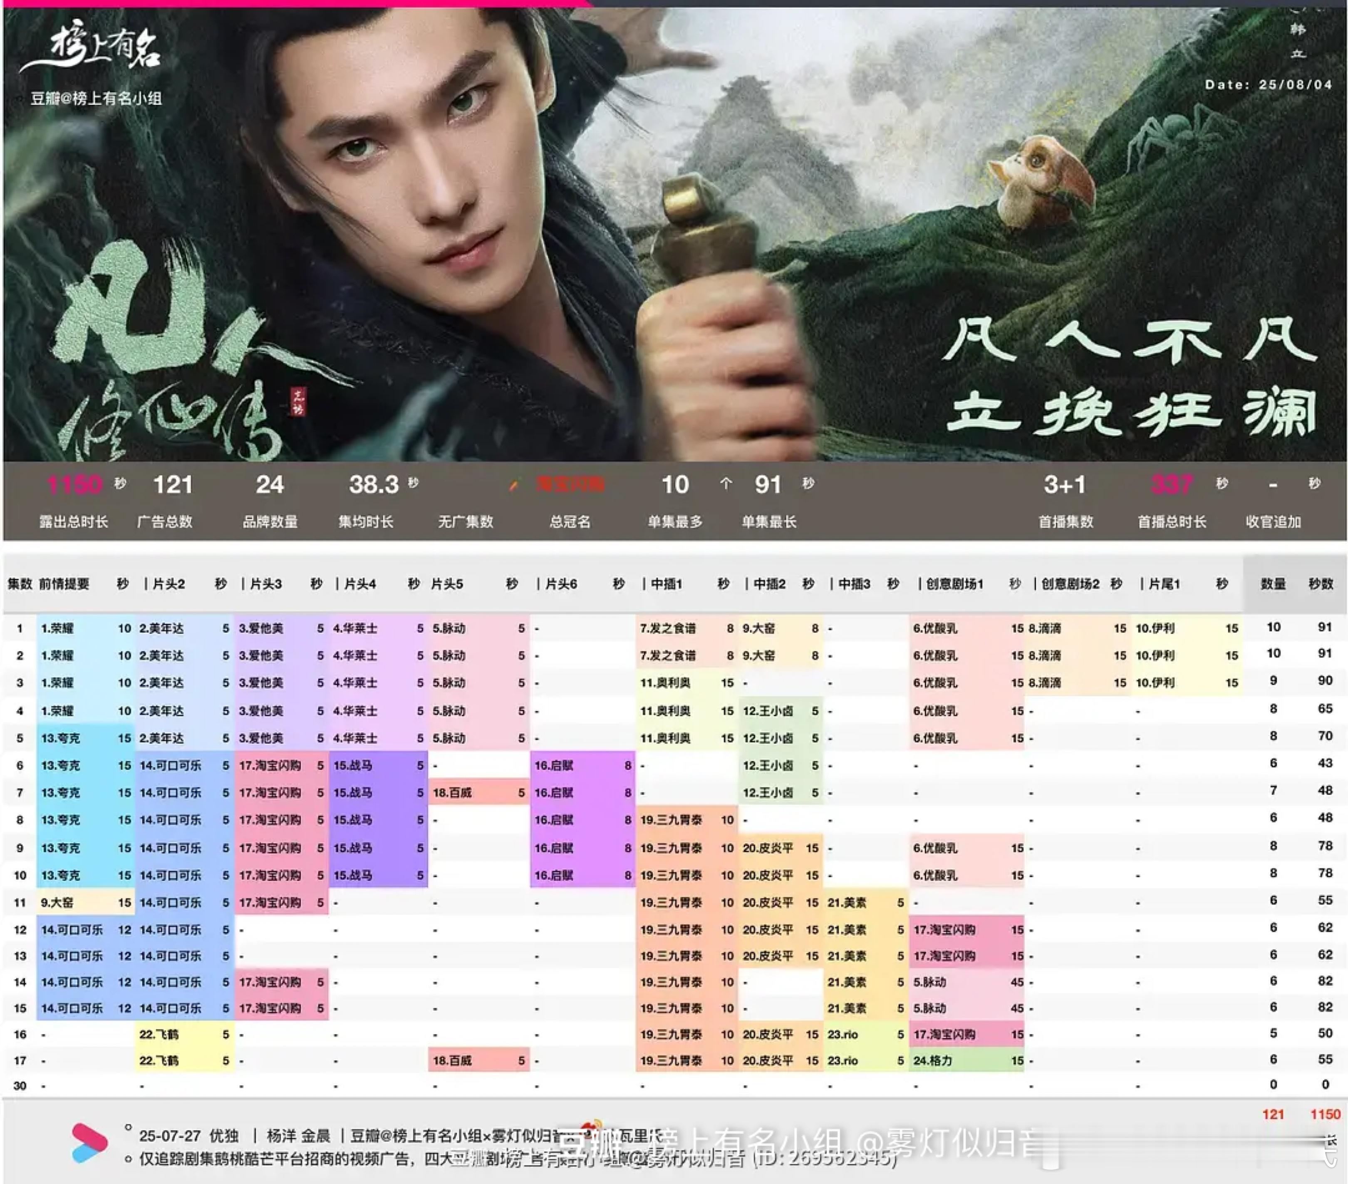Select the 创意剧场2 column header
This screenshot has height=1184, width=1348.
click(x=1070, y=583)
